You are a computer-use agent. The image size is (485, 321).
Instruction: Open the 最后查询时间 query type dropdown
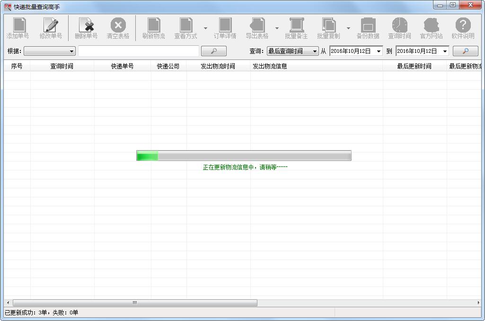pyautogui.click(x=292, y=51)
